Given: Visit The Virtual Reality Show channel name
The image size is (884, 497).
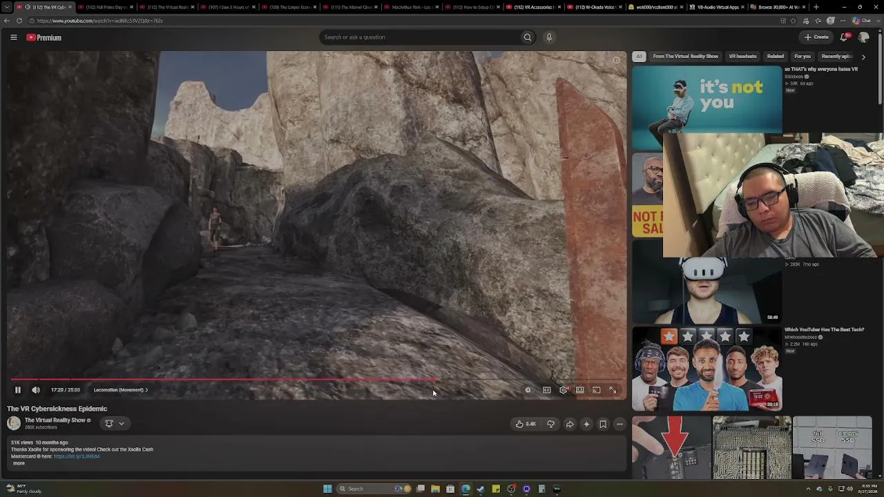Looking at the screenshot, I should (x=55, y=420).
